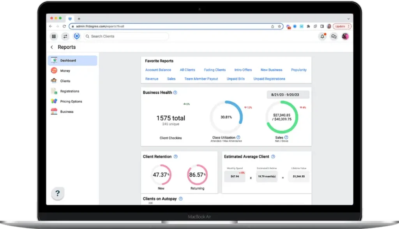Open the Team Member Payout report
The height and width of the screenshot is (229, 399).
[x=201, y=79]
